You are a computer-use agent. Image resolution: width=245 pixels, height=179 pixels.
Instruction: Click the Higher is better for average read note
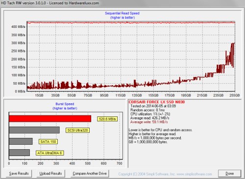pyautogui.click(x=152, y=134)
